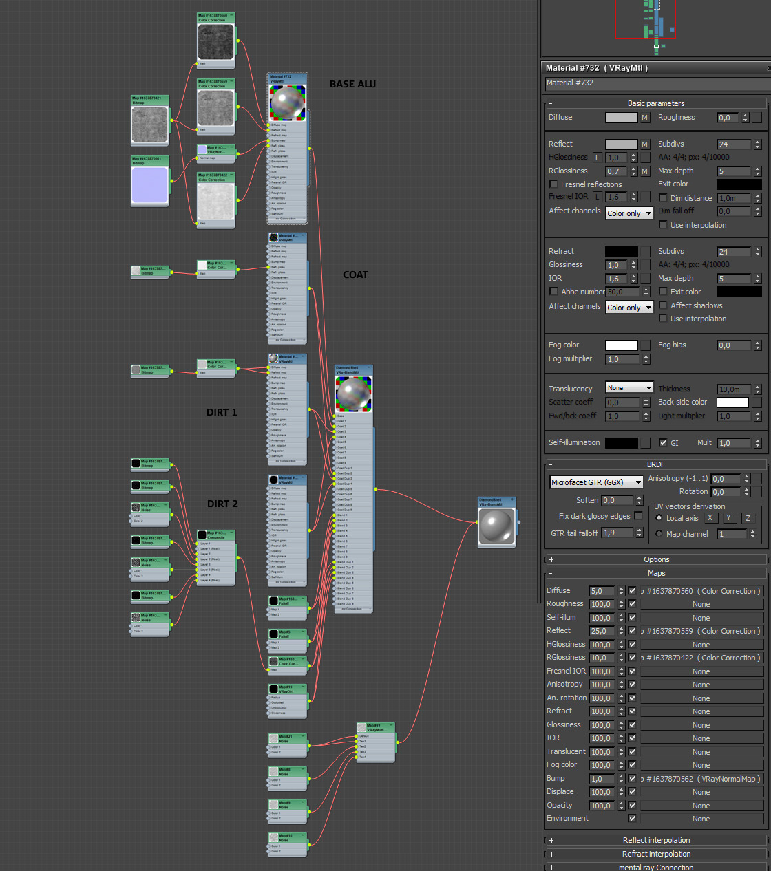Enable Affect shadows checkbox
771x871 pixels.
tap(664, 305)
